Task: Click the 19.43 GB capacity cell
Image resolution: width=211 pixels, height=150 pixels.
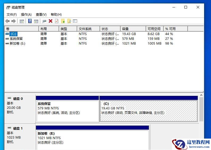Action: click(x=129, y=34)
